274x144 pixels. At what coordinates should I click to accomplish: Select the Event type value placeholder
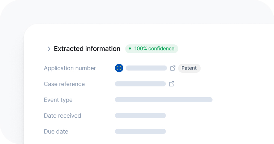163,100
